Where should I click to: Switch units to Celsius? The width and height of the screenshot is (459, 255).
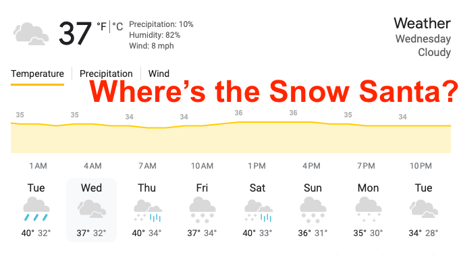(x=117, y=26)
